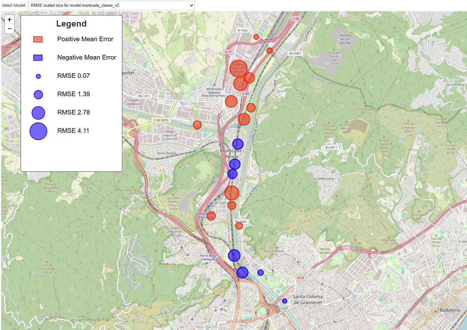The image size is (467, 330).
Task: Click the zoom out button on the map
Action: (9, 29)
